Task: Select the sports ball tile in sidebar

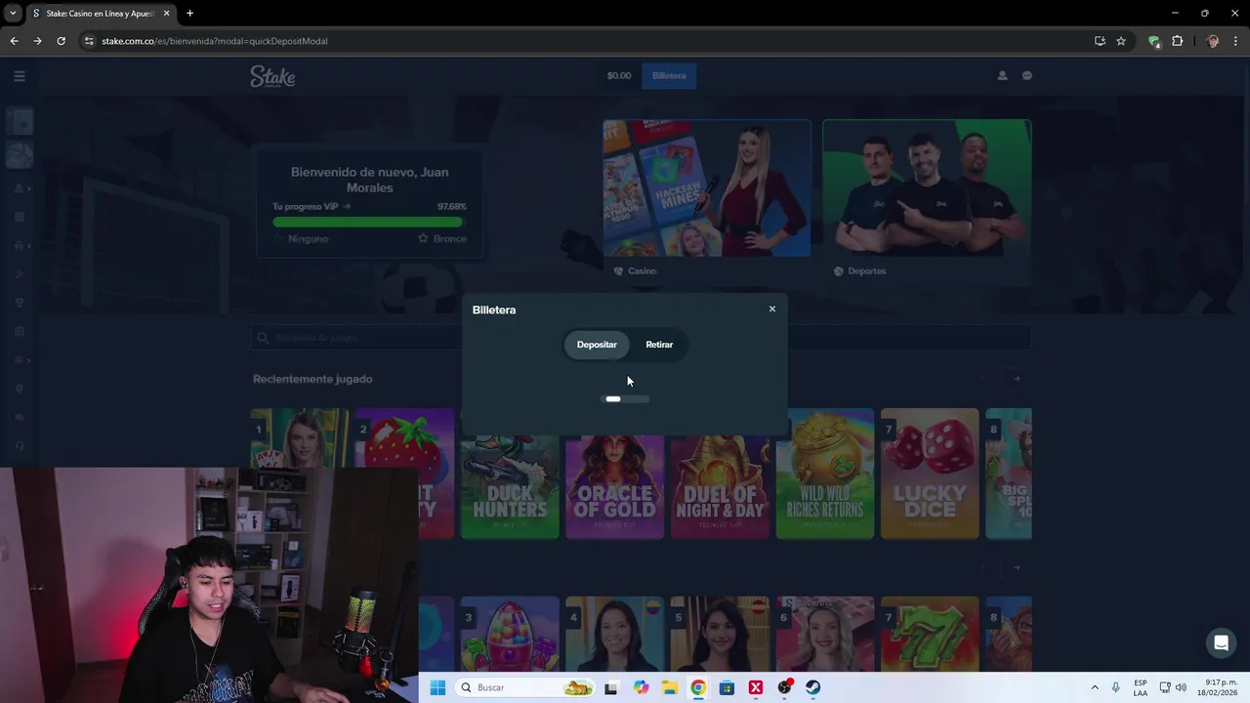Action: (20, 154)
